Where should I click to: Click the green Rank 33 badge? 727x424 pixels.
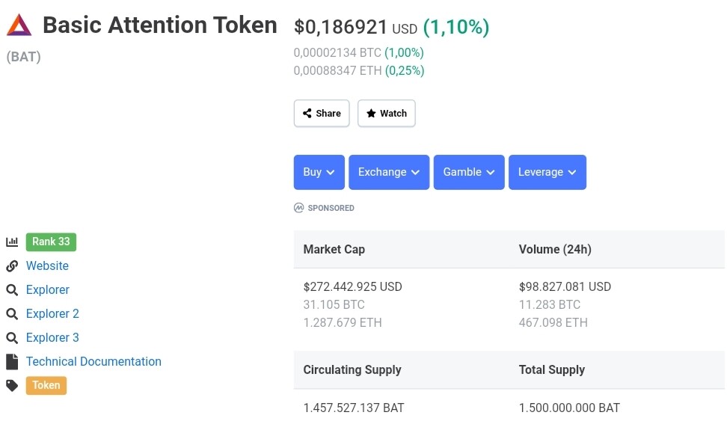[51, 242]
